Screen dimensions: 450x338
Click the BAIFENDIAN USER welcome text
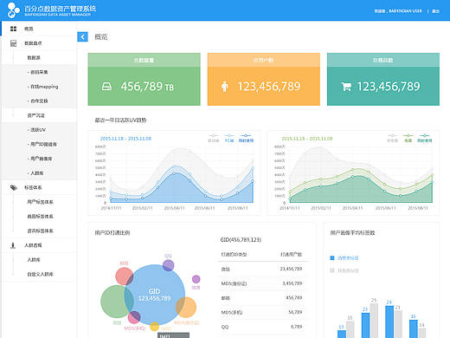tap(398, 11)
